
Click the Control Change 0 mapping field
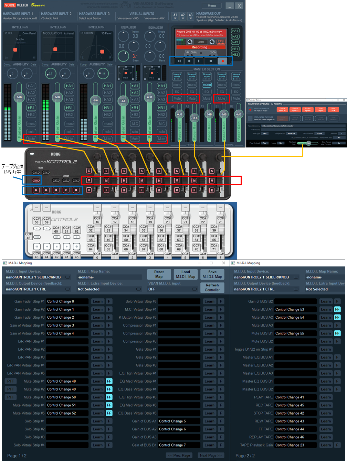[67, 301]
